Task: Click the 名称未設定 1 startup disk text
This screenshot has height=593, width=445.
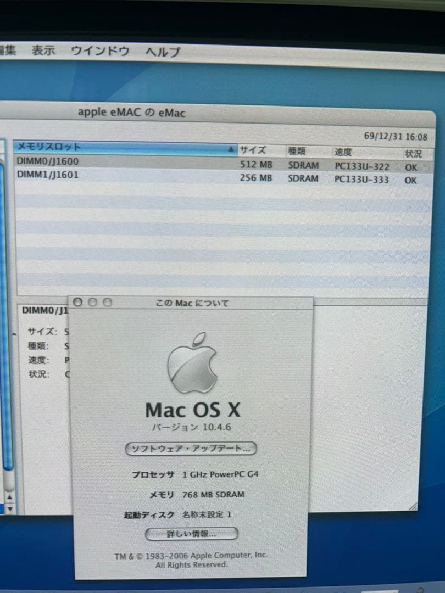Action: pos(207,514)
